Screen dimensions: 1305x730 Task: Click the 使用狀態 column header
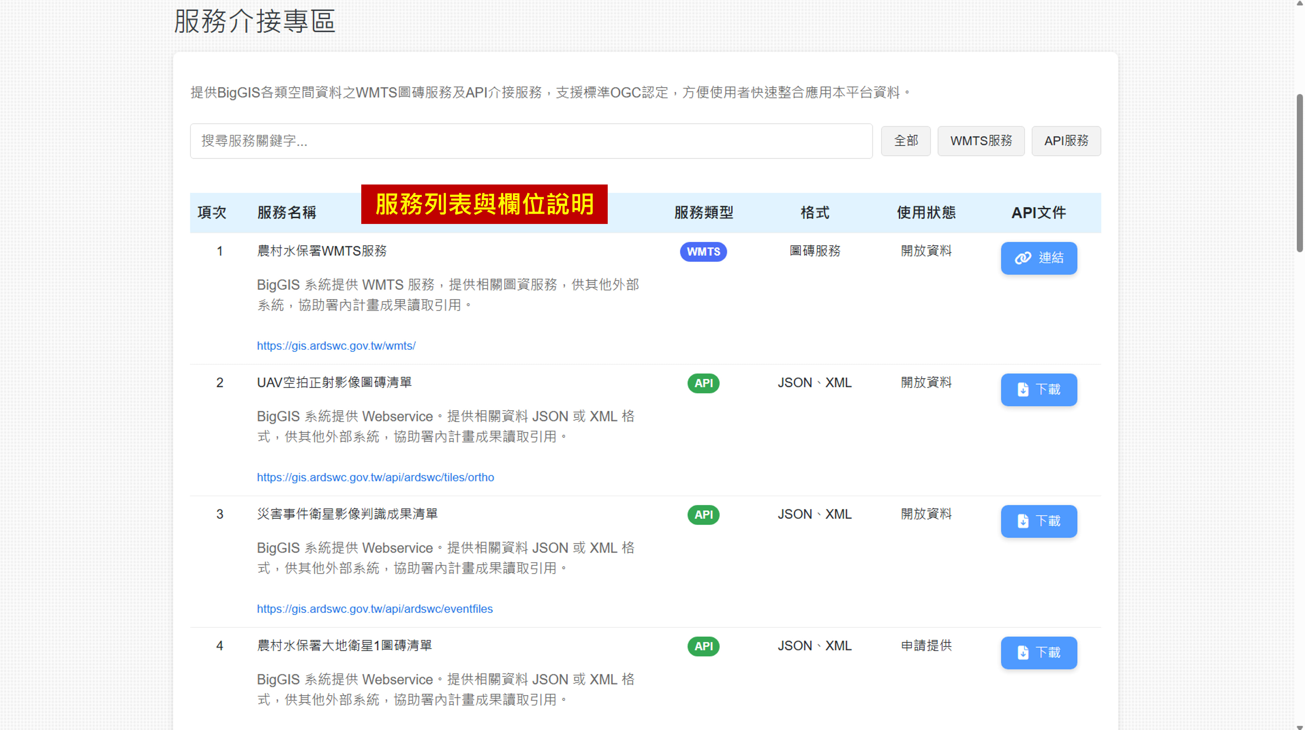click(926, 213)
